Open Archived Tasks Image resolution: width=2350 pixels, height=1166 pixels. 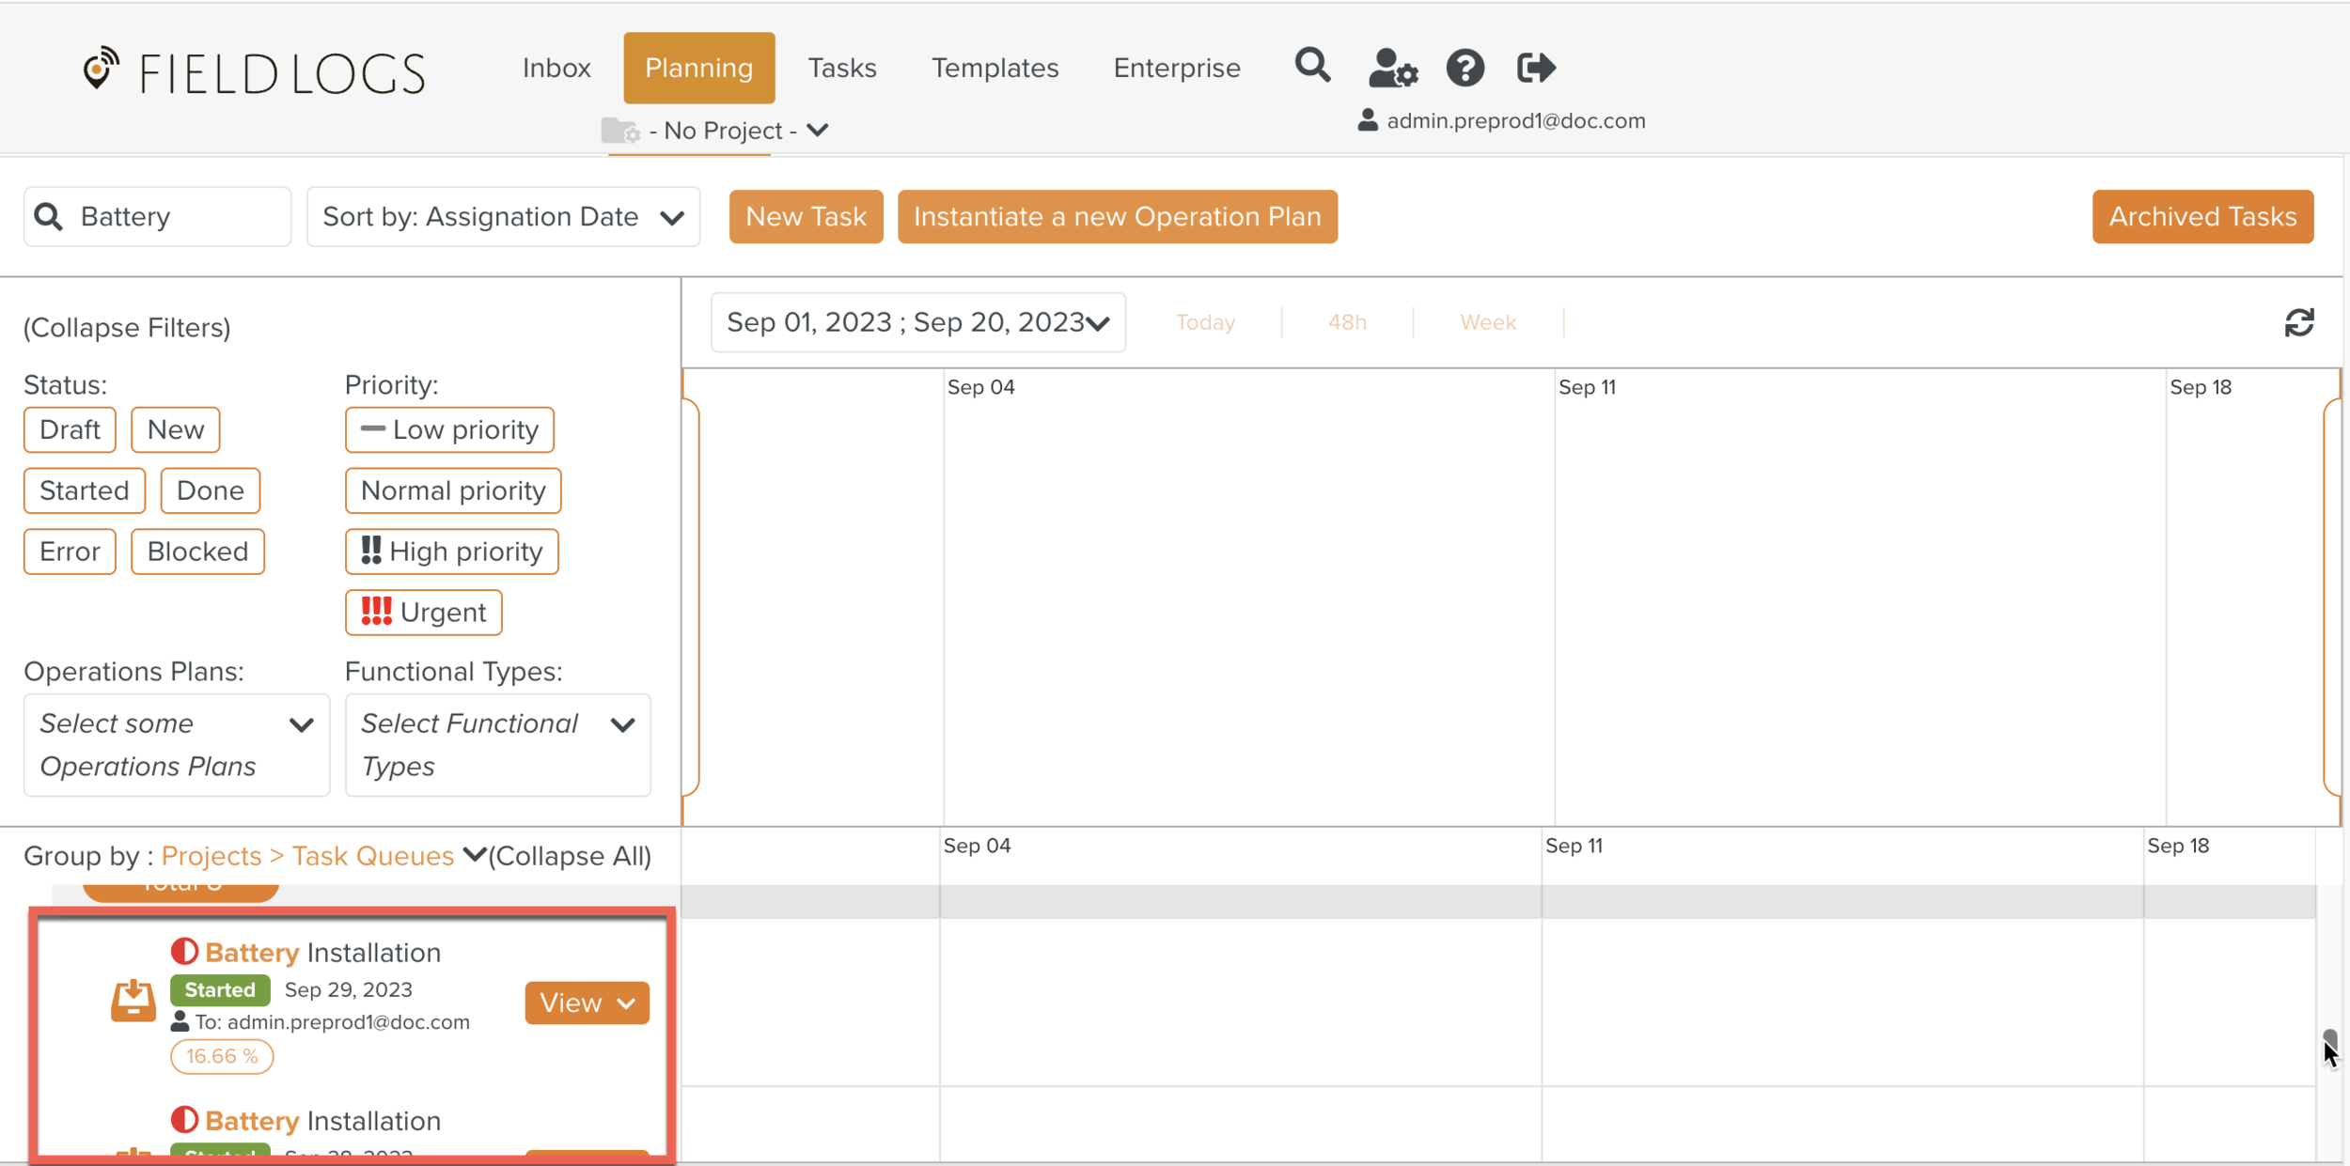[x=2201, y=217]
